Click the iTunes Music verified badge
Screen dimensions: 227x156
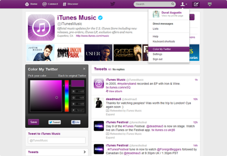[x=100, y=18]
